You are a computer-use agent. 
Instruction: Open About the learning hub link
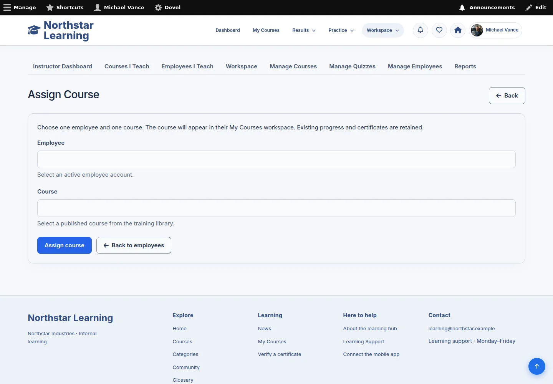[x=370, y=329]
